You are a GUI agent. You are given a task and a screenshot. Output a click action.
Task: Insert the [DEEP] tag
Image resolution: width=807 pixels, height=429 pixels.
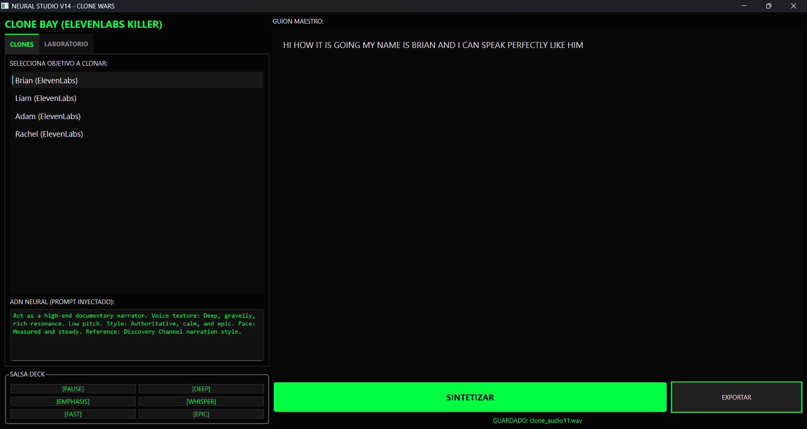(x=201, y=389)
